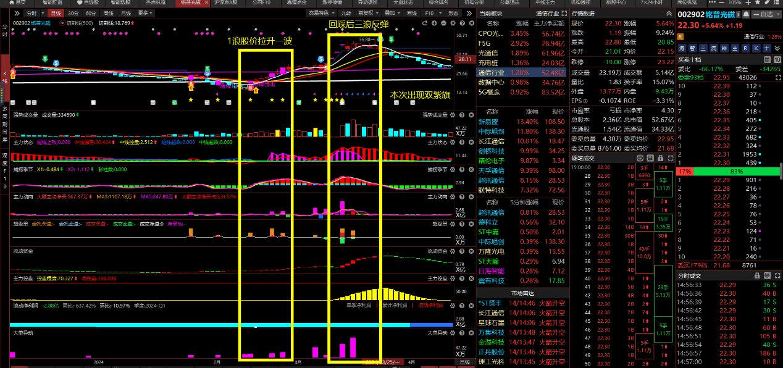The height and width of the screenshot is (368, 783).
Task: Open the 三 quick-function icon
Action: point(705,48)
